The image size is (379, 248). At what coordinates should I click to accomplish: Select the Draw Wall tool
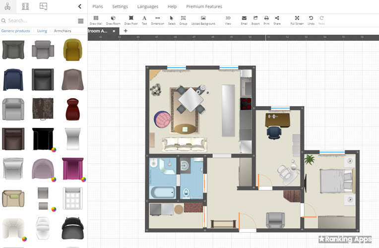tap(96, 20)
